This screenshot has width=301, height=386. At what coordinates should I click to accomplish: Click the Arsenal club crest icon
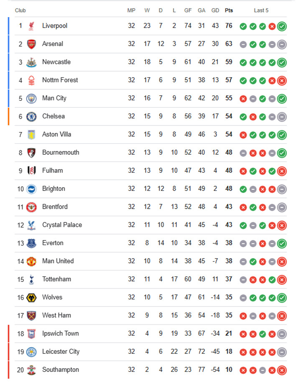[31, 44]
